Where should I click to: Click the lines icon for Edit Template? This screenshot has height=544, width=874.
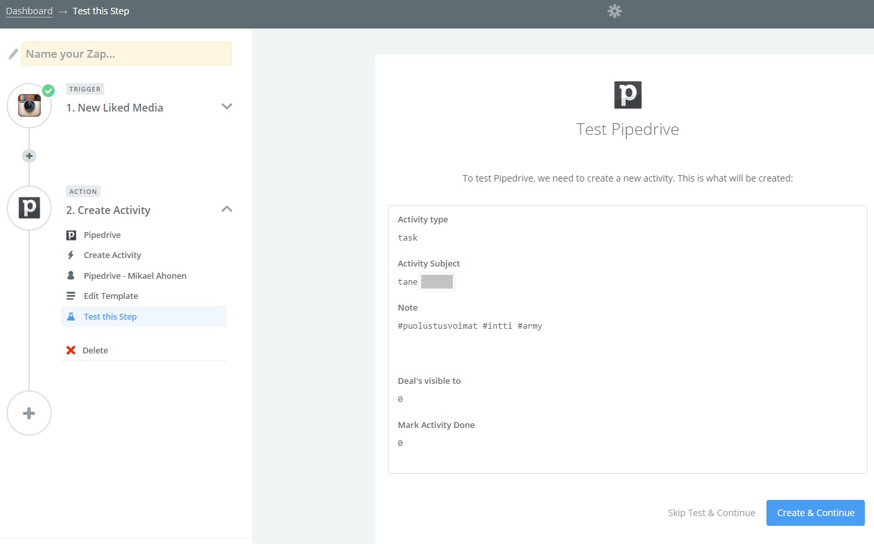tap(71, 296)
